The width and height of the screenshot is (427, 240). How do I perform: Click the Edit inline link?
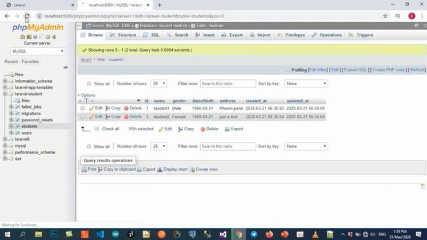tap(318, 69)
